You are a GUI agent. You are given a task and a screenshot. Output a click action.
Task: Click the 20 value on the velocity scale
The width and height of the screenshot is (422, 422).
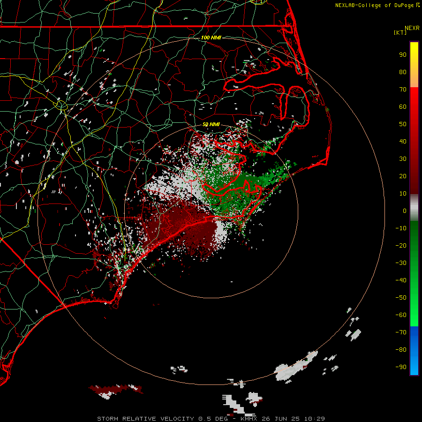click(x=403, y=176)
